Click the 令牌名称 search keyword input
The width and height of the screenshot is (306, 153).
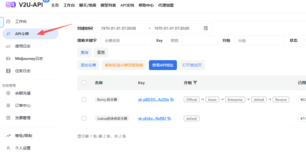click(126, 40)
